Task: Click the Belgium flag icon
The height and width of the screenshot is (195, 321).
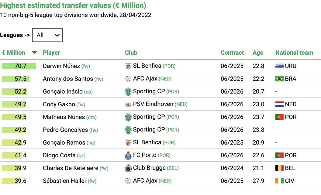Action: pyautogui.click(x=279, y=168)
